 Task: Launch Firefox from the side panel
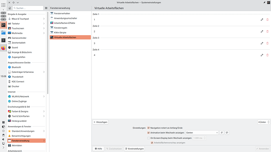pyautogui.click(x=3, y=48)
